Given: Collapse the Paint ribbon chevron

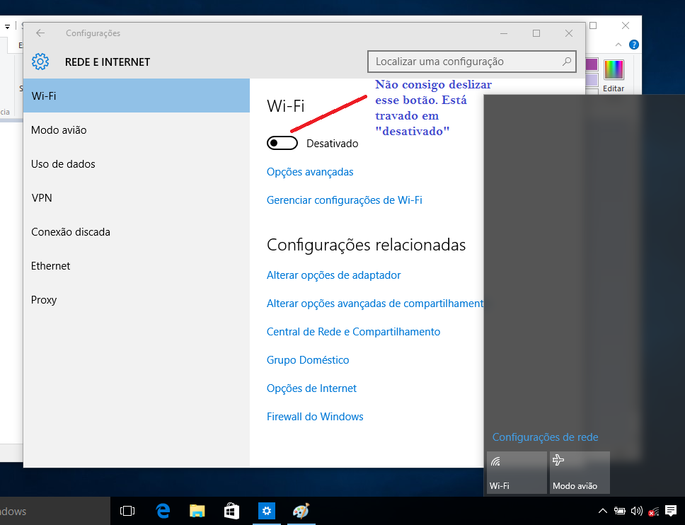Looking at the screenshot, I should pyautogui.click(x=618, y=45).
